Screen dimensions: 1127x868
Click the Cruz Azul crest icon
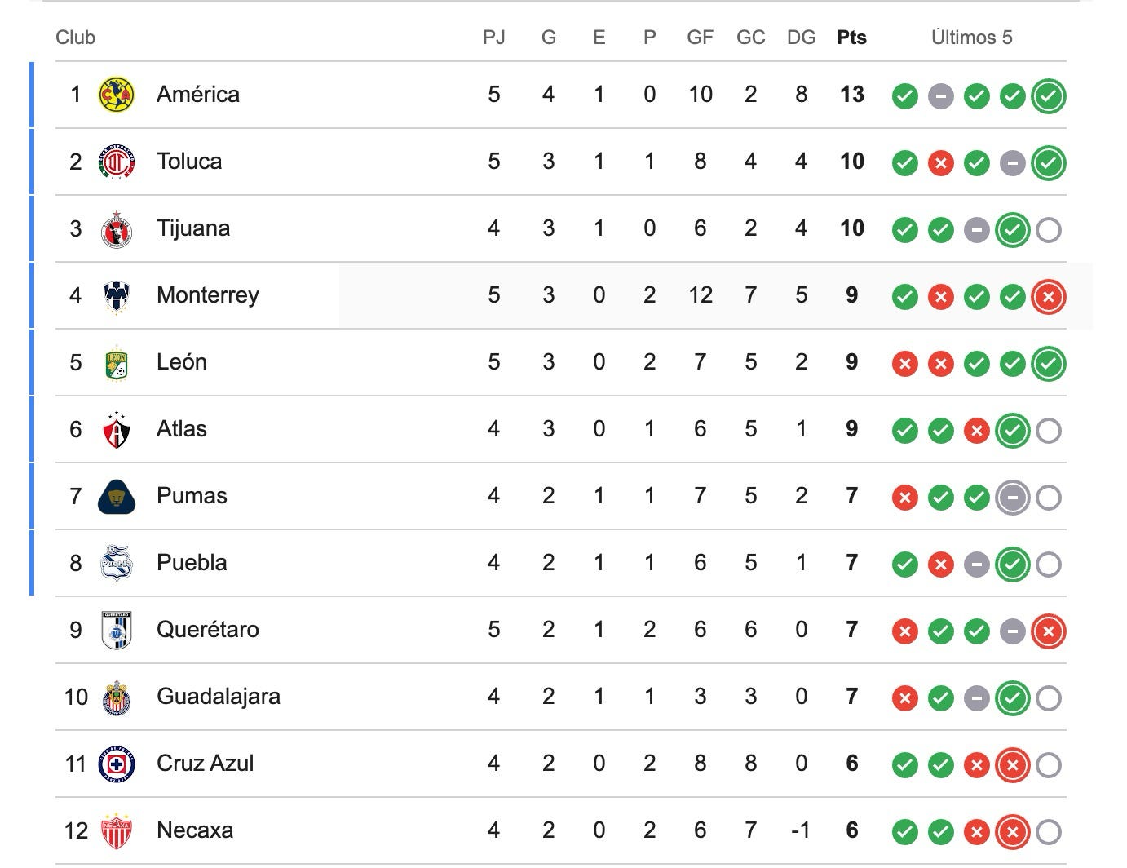pyautogui.click(x=117, y=764)
